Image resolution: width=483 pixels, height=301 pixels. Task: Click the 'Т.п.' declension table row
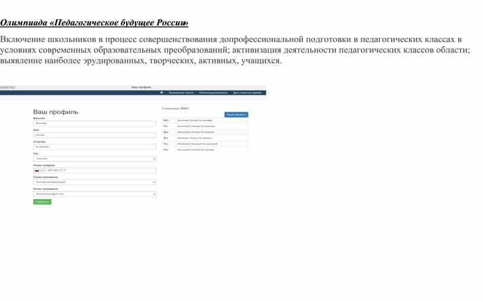coord(205,144)
